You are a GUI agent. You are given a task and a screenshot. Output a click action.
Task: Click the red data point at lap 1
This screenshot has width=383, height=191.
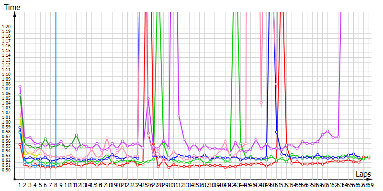[x=20, y=144]
